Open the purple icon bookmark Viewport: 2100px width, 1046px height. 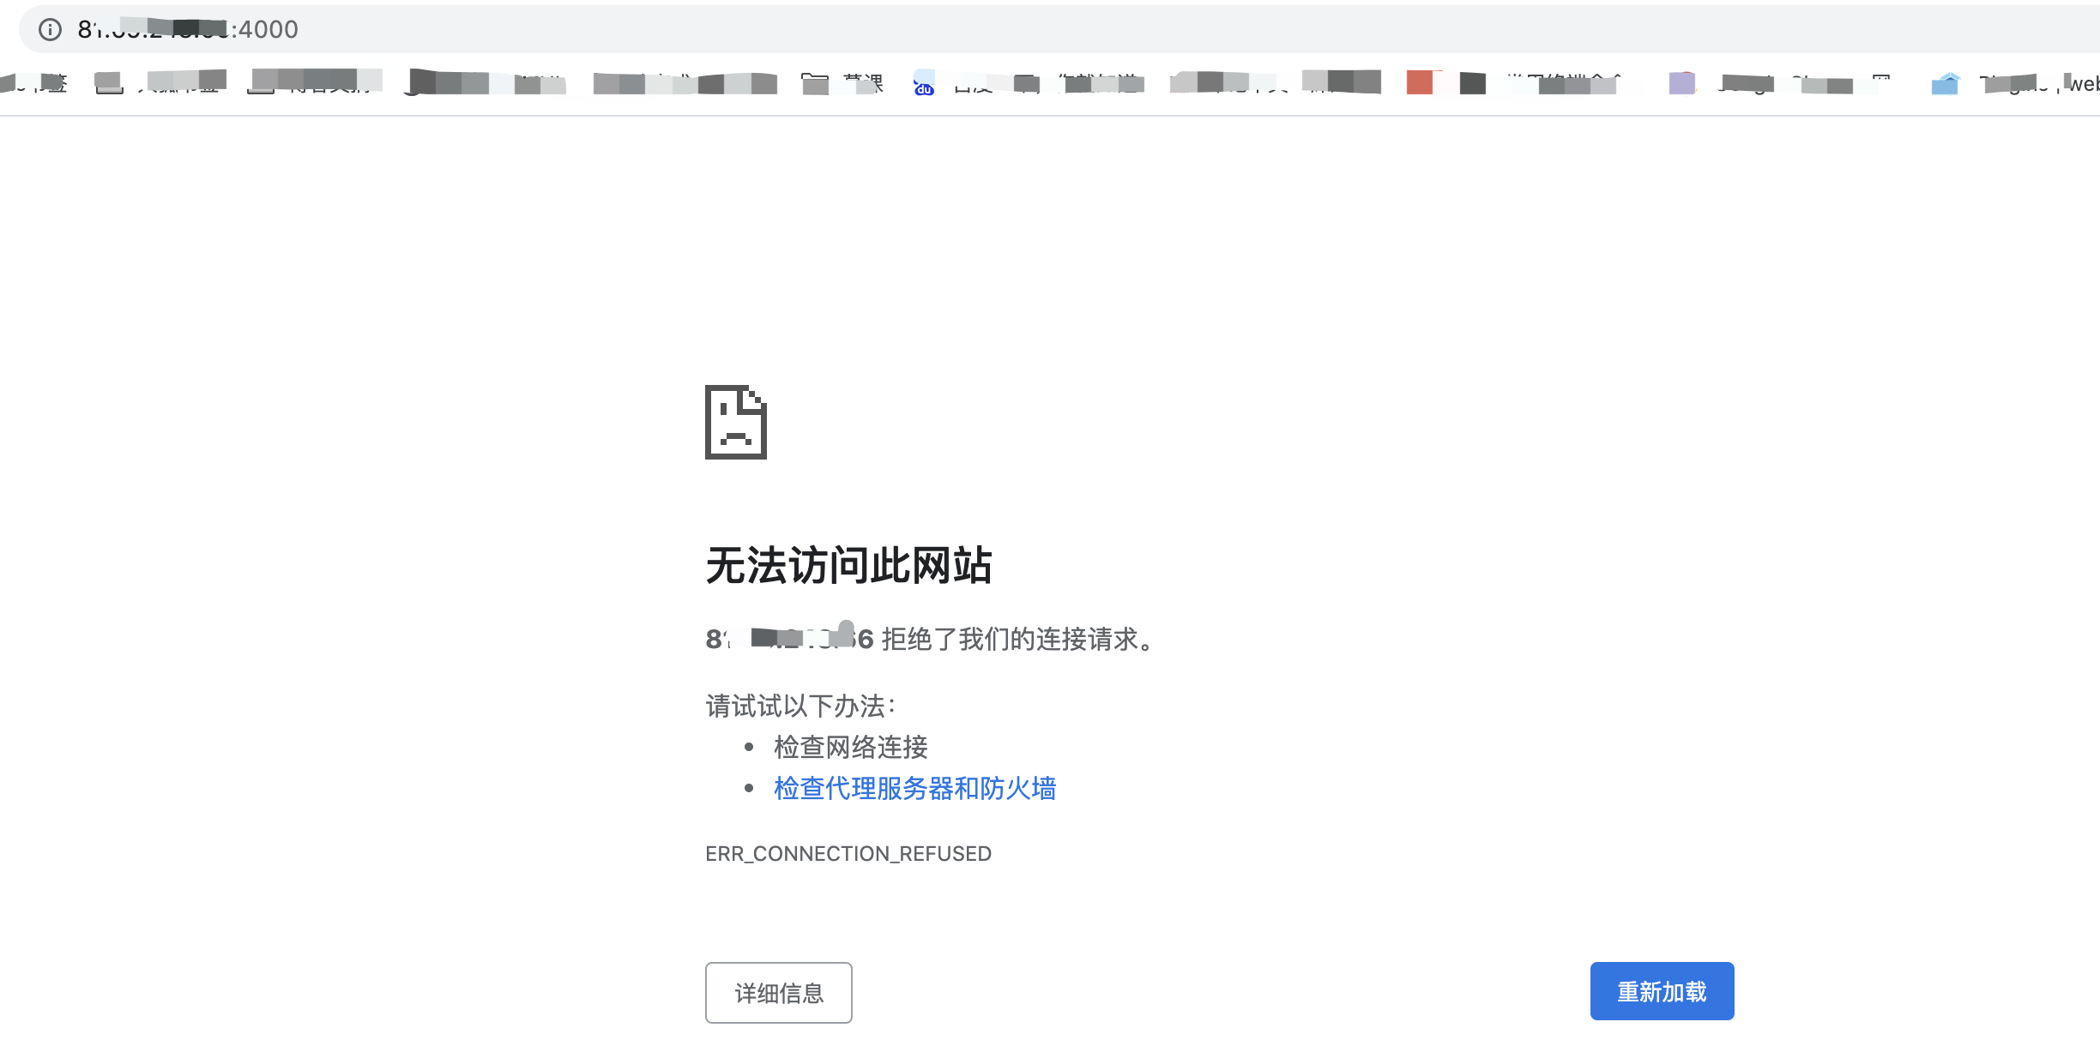pos(1682,83)
